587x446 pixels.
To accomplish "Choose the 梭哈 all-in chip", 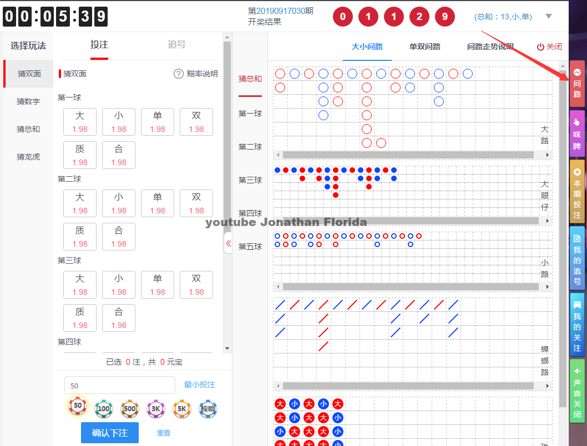I will [208, 409].
